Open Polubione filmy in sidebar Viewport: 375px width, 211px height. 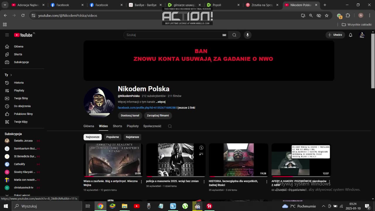coord(23,114)
